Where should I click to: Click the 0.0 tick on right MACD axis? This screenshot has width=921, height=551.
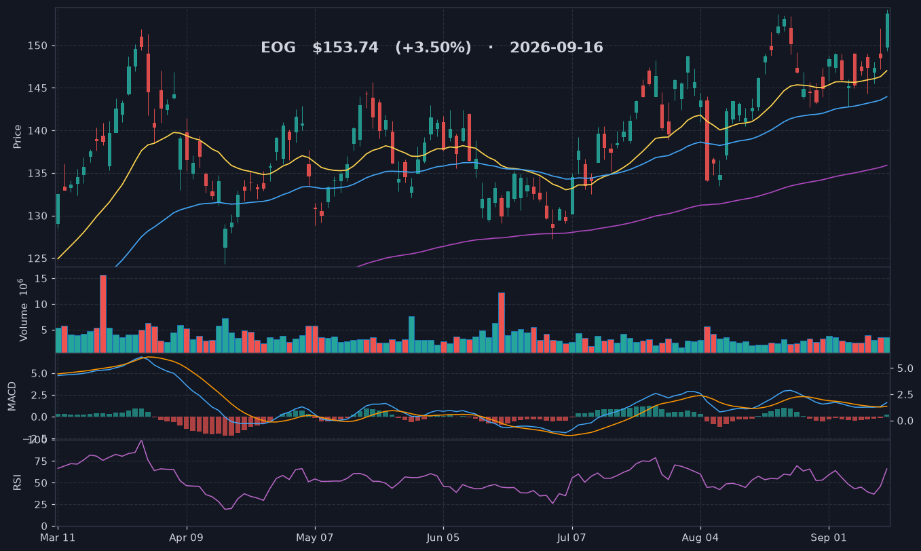(904, 421)
